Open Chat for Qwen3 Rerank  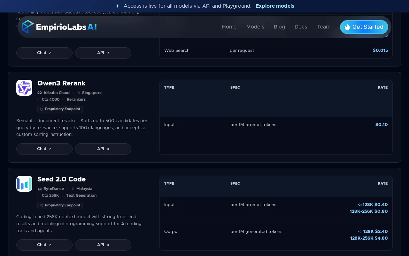(x=44, y=149)
